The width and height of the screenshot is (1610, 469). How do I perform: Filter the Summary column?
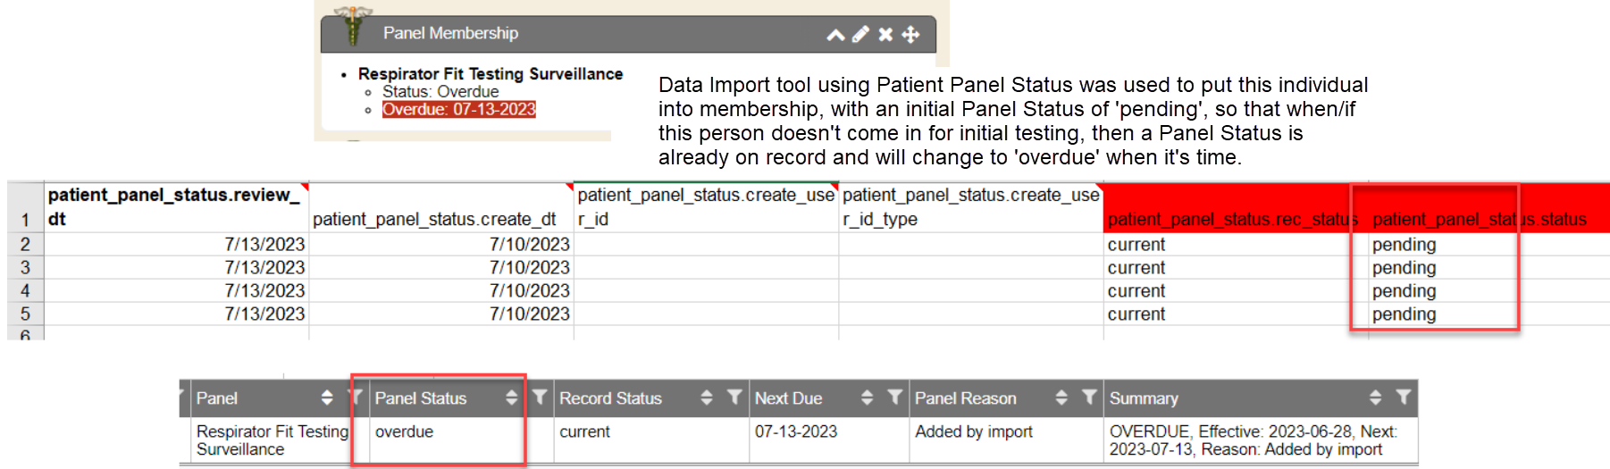[1403, 398]
